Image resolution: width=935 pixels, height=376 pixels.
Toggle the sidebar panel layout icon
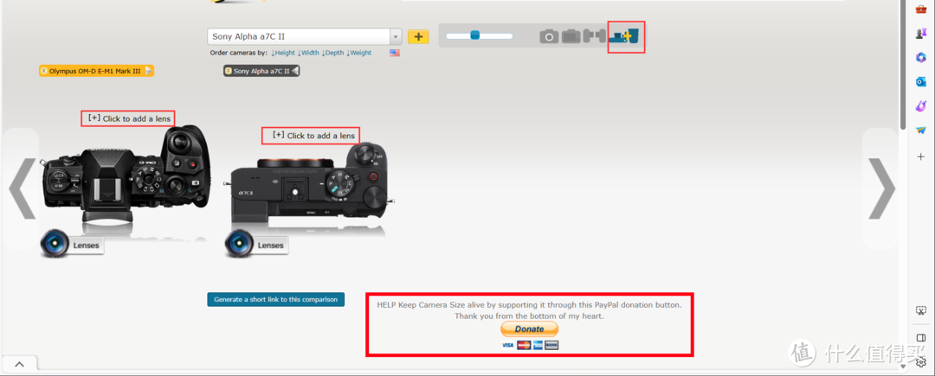[x=920, y=338]
